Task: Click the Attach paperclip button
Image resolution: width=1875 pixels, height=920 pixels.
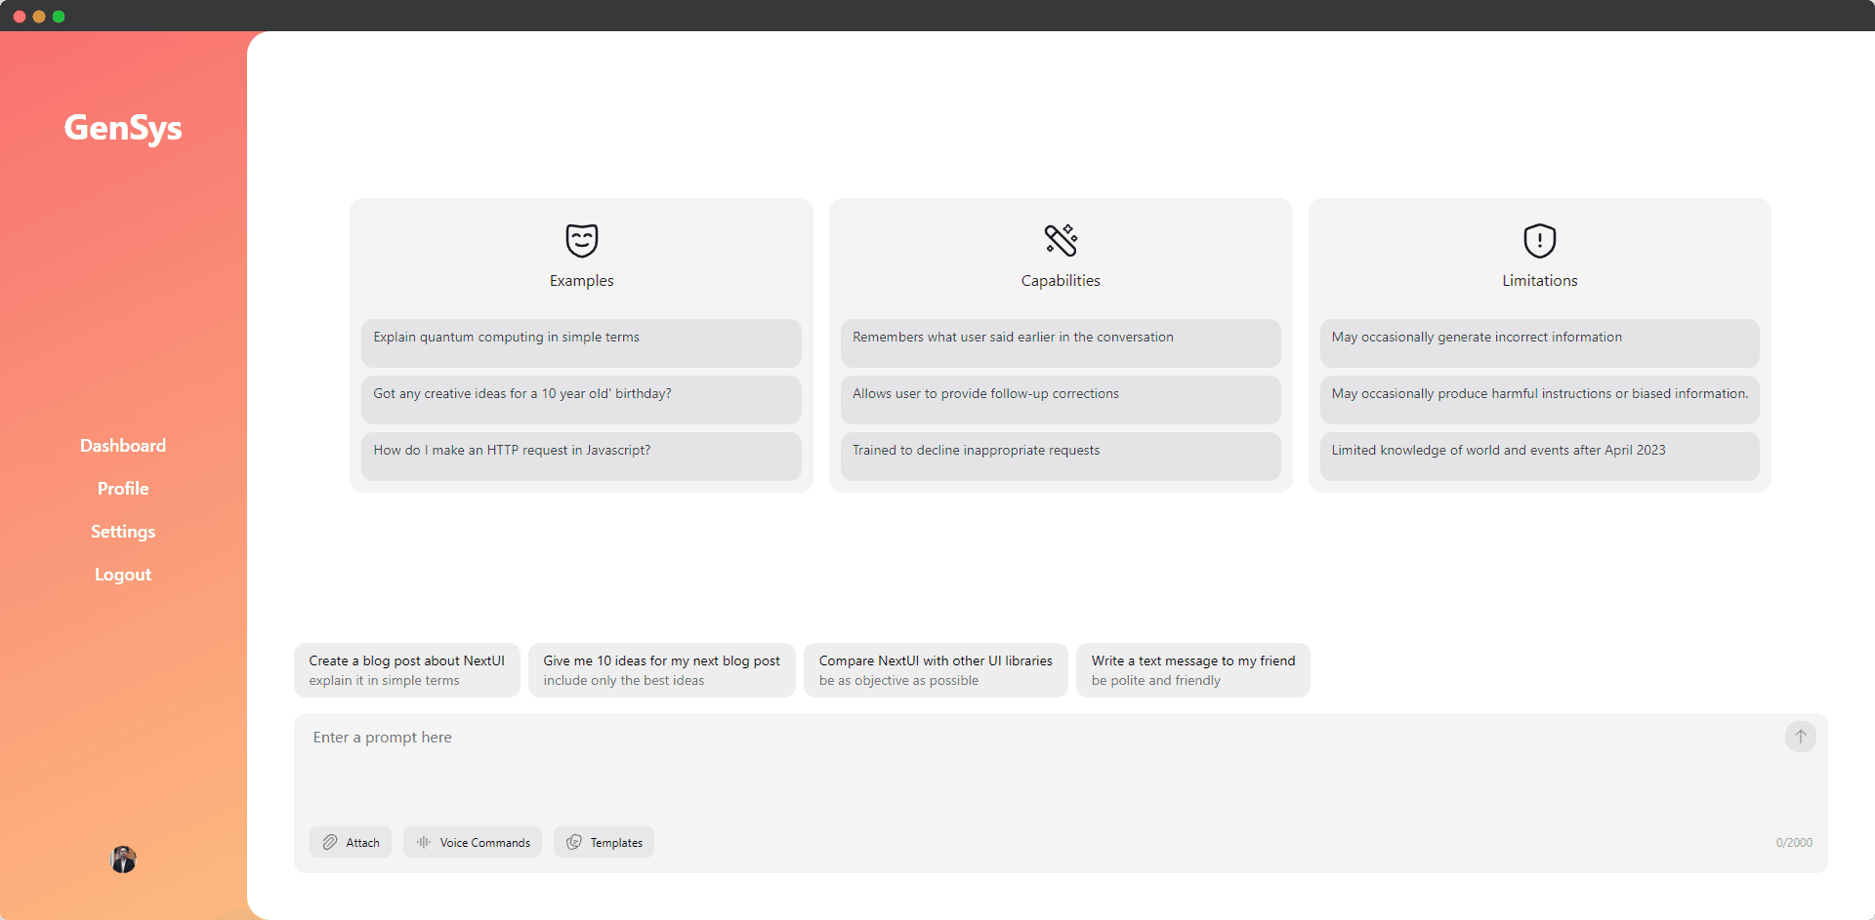Action: 351,842
